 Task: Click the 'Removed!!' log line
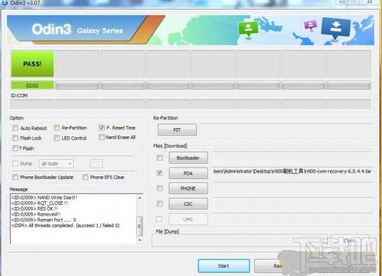coord(36,214)
